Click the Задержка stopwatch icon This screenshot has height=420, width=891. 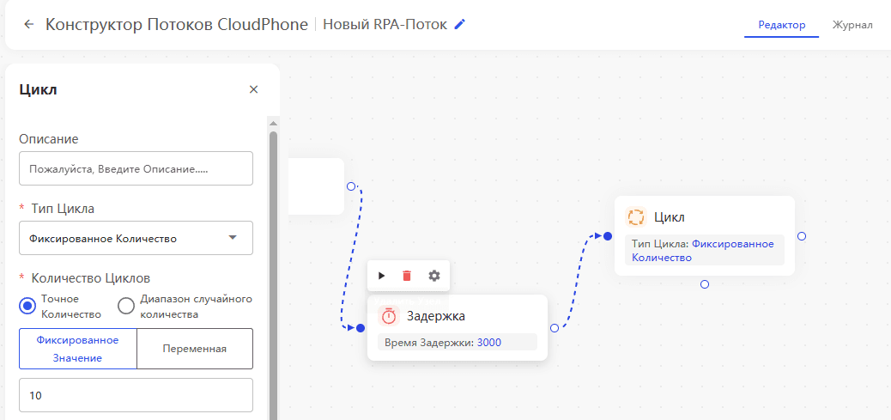pyautogui.click(x=389, y=316)
